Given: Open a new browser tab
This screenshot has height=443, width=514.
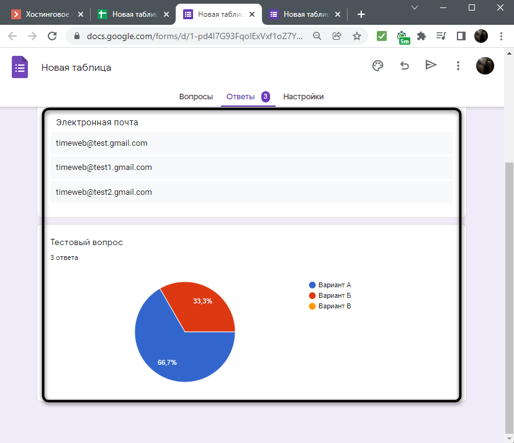Looking at the screenshot, I should pos(361,14).
